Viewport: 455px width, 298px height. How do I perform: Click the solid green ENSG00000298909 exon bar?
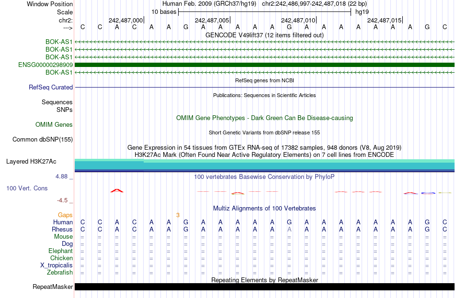(x=264, y=65)
